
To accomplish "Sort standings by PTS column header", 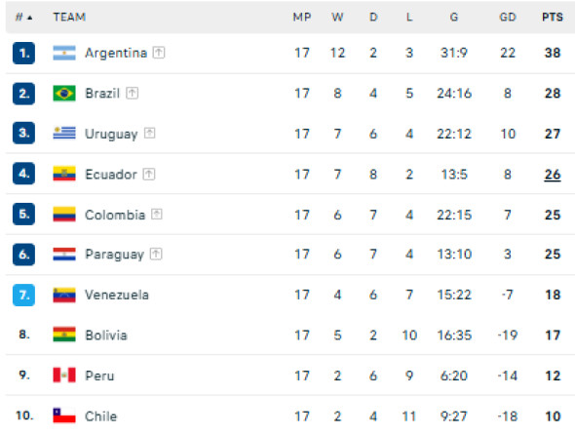I will tap(553, 18).
